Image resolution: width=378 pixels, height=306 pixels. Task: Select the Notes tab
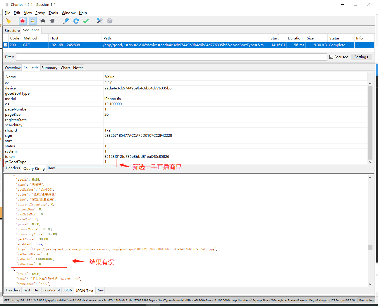point(78,68)
